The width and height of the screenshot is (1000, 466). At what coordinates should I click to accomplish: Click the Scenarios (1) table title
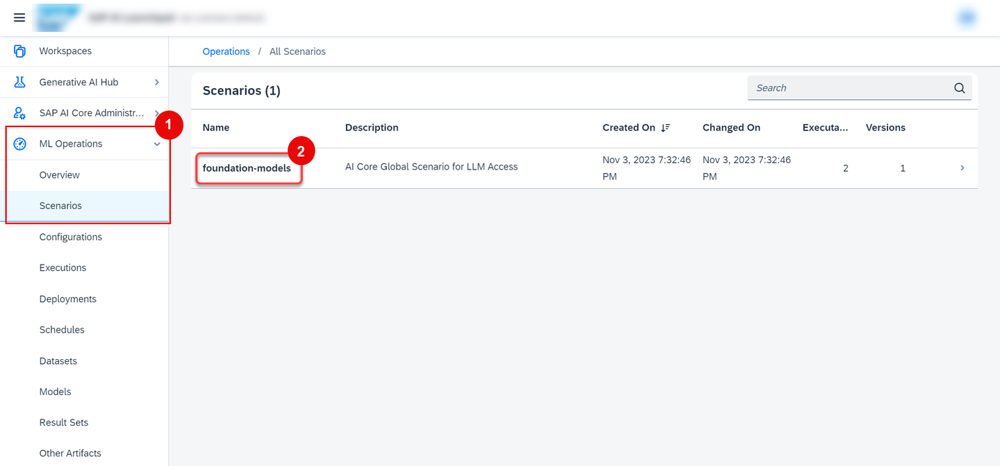tap(241, 91)
